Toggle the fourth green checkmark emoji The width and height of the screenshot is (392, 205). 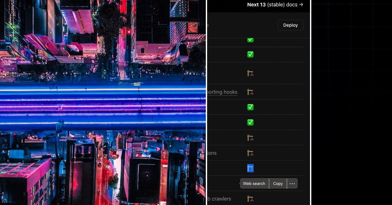[x=250, y=123]
